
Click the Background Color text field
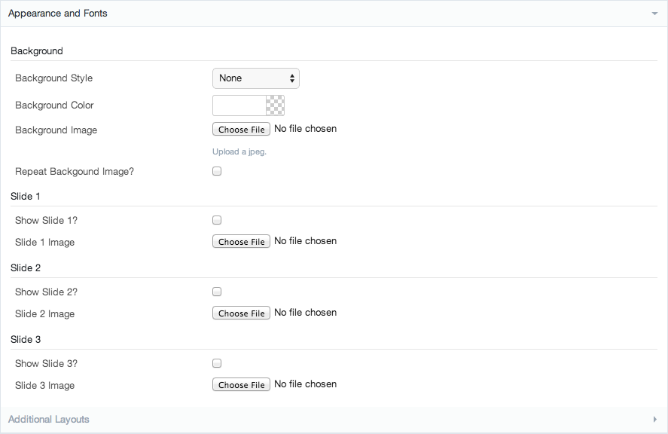point(239,105)
